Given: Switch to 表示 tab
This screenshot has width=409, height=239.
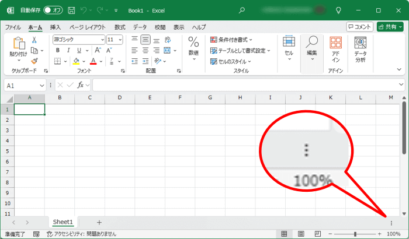Looking at the screenshot, I should coord(179,27).
